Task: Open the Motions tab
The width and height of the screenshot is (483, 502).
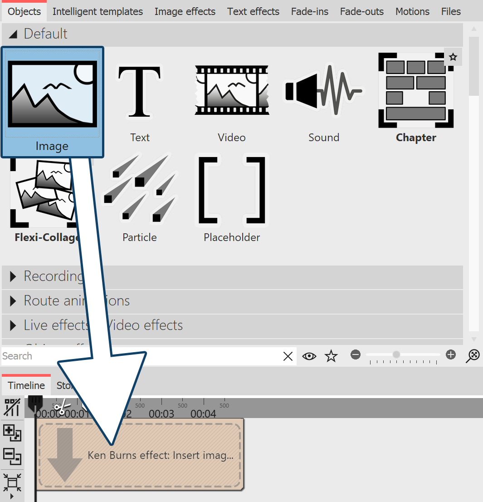Action: tap(412, 11)
